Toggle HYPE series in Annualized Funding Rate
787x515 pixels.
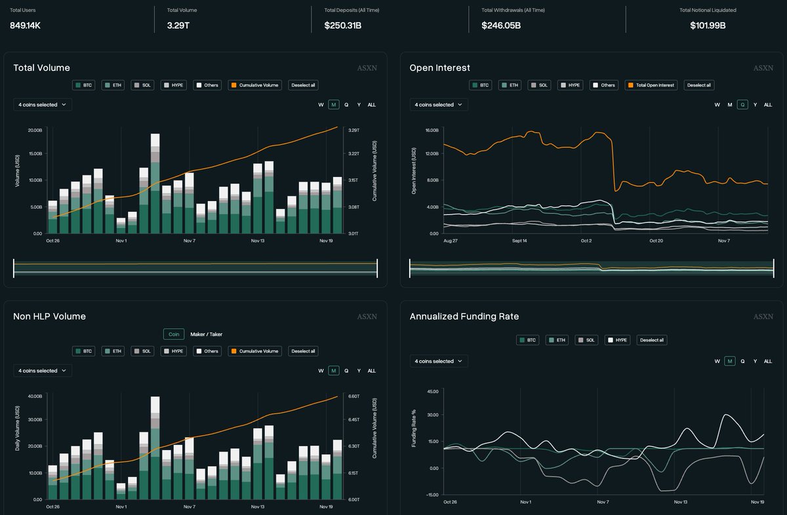(618, 340)
